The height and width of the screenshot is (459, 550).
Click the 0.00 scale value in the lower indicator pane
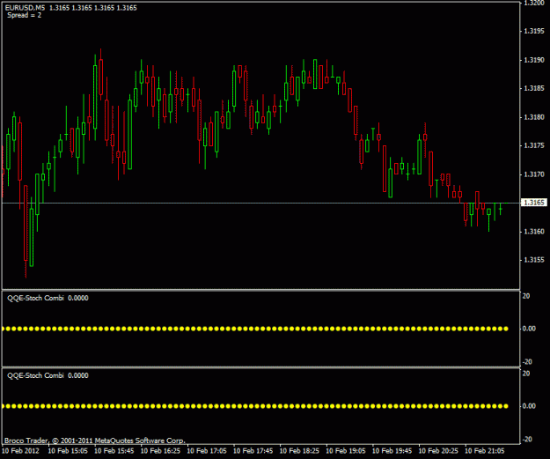[529, 406]
